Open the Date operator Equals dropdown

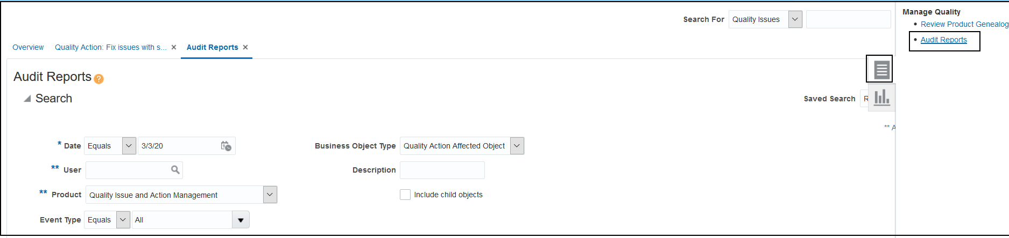(129, 146)
